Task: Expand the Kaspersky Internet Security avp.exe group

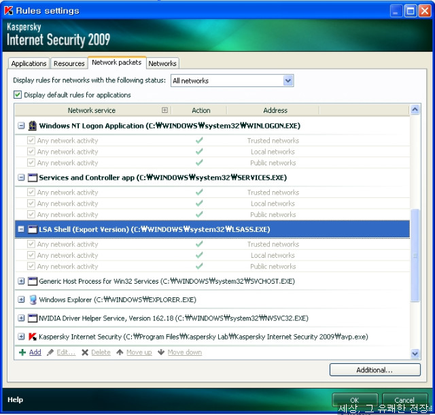Action: coord(21,336)
